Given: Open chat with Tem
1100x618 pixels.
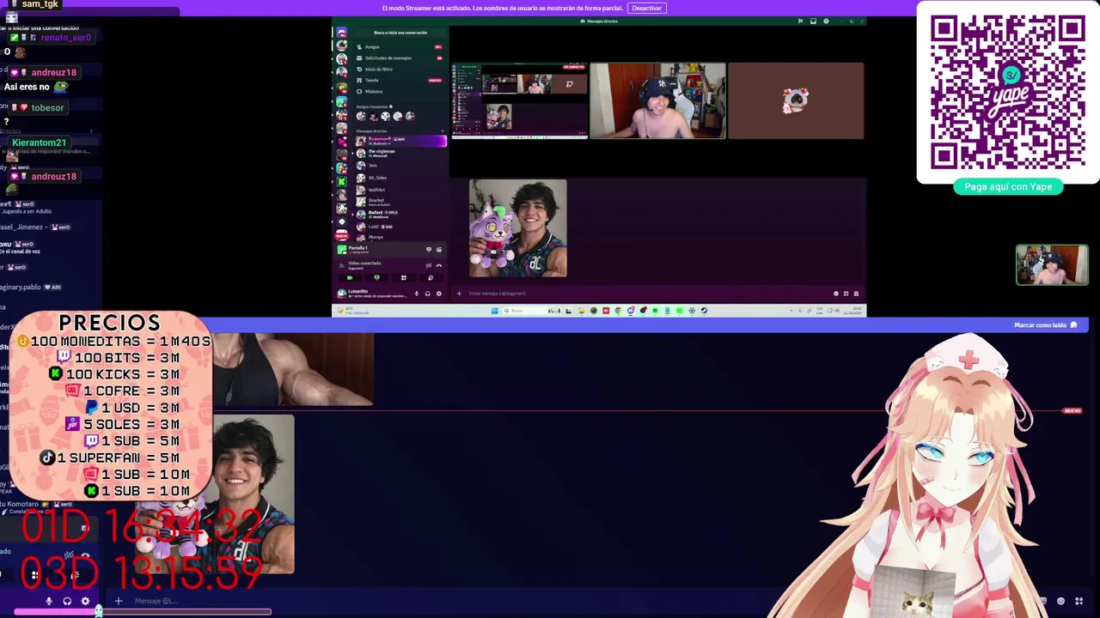Looking at the screenshot, I should tap(400, 166).
